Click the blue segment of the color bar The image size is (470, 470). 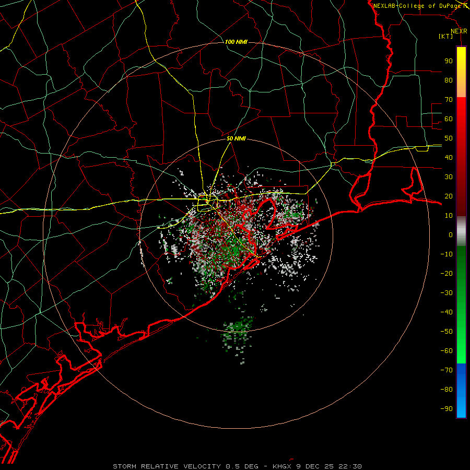[x=461, y=391]
